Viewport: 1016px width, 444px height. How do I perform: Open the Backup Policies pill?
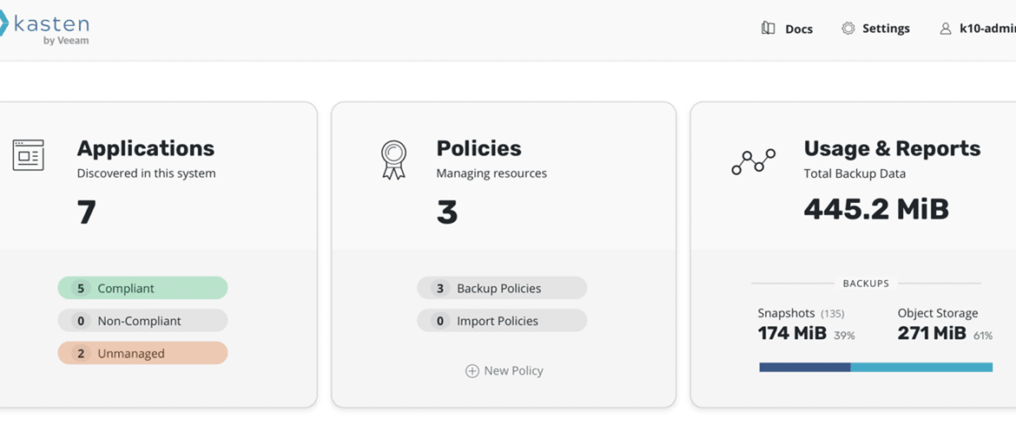[x=502, y=288]
